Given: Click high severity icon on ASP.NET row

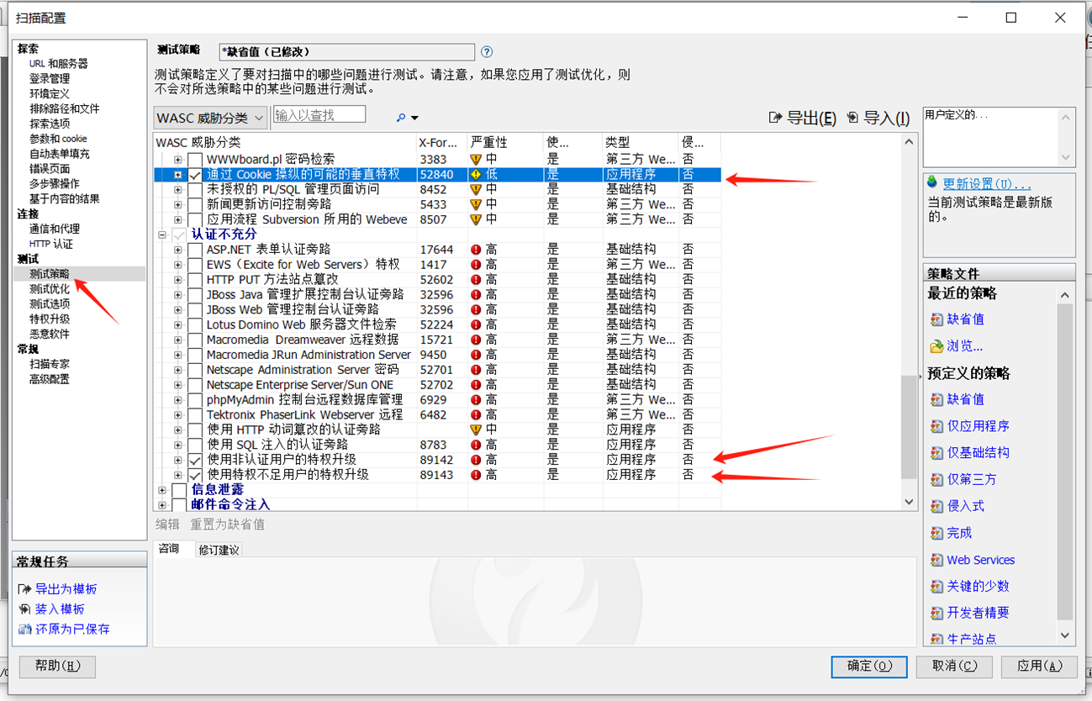Looking at the screenshot, I should [x=476, y=250].
